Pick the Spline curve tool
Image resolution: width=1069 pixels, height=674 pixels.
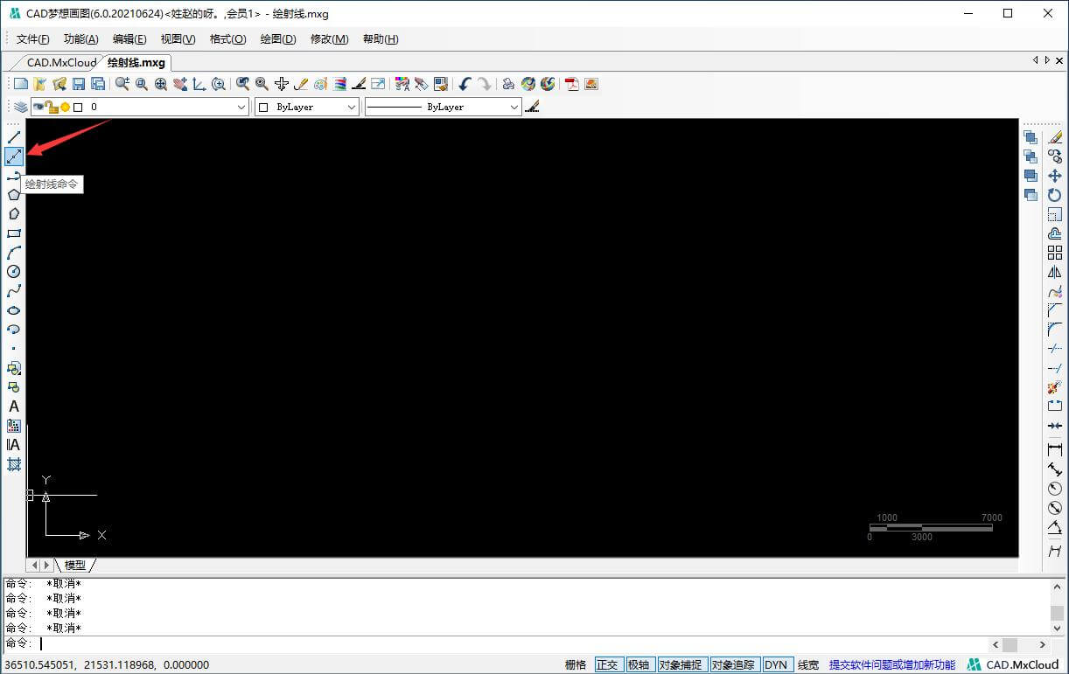pos(14,291)
